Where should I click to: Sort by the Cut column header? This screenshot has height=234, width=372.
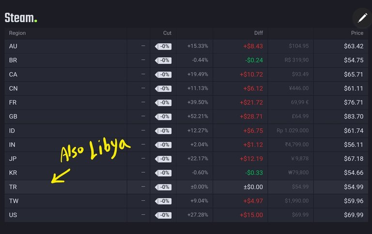[167, 33]
